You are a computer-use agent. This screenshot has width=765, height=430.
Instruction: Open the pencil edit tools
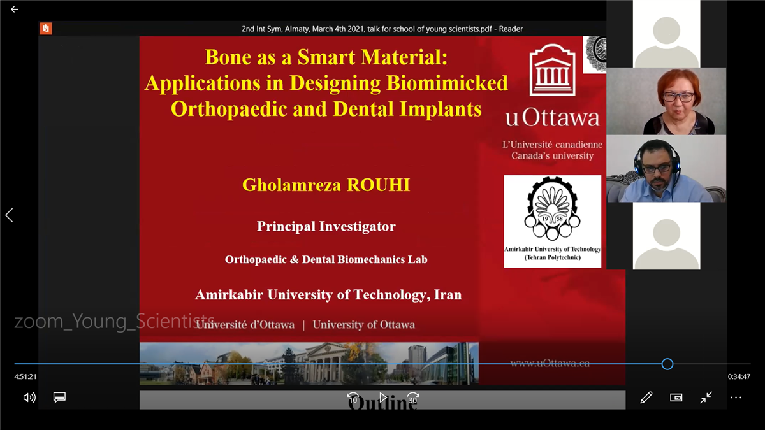click(x=646, y=398)
